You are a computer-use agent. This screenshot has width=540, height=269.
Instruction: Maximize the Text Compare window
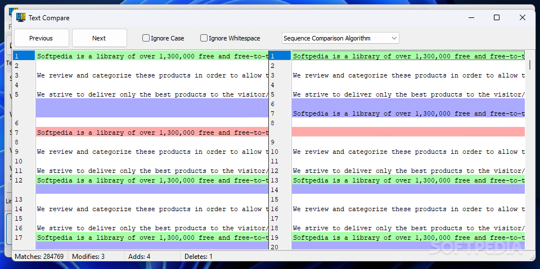pyautogui.click(x=497, y=17)
